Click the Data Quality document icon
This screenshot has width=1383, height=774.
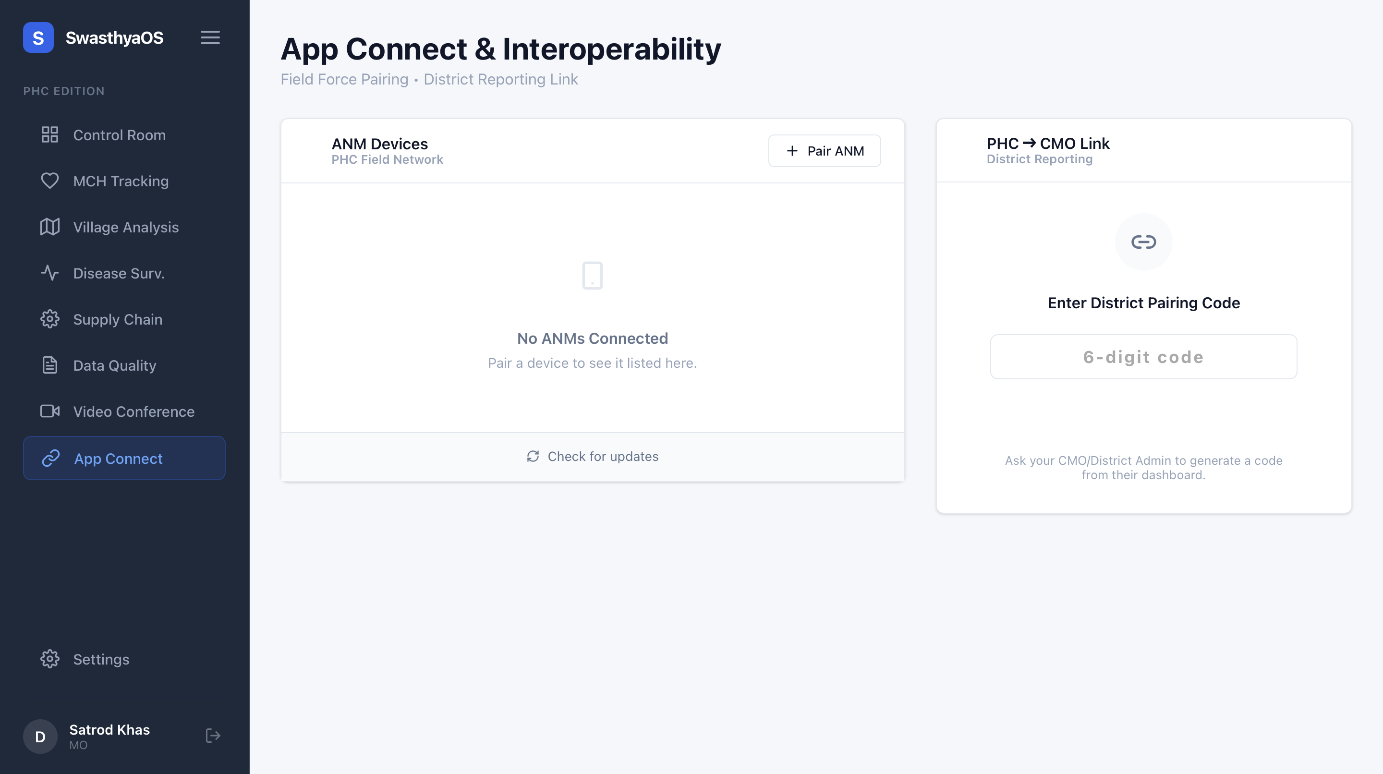(x=50, y=365)
